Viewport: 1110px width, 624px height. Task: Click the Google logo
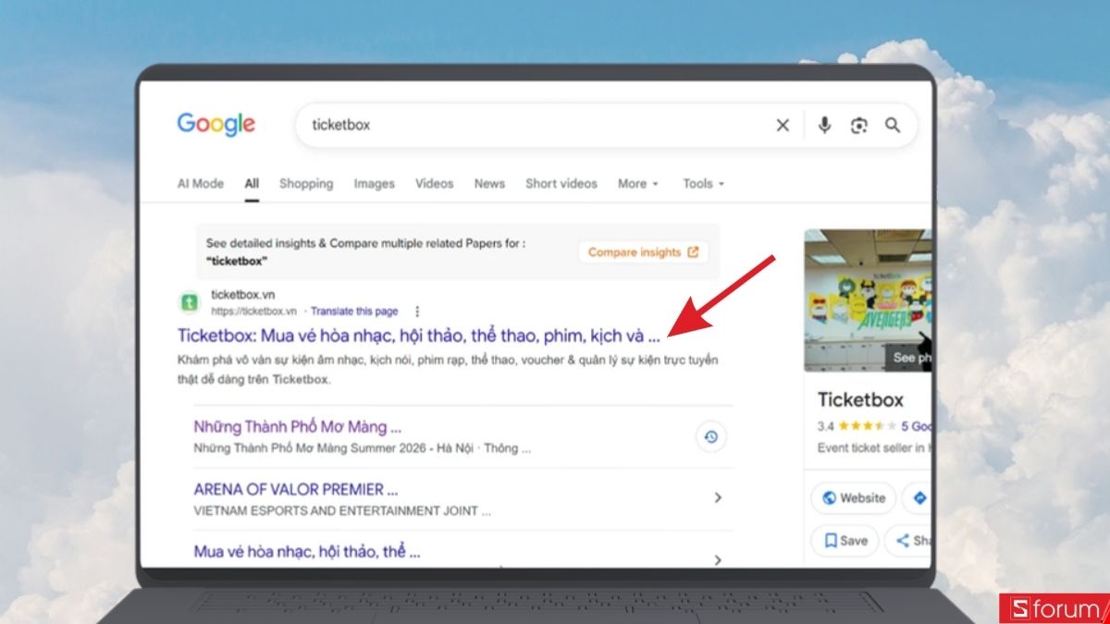pos(216,124)
